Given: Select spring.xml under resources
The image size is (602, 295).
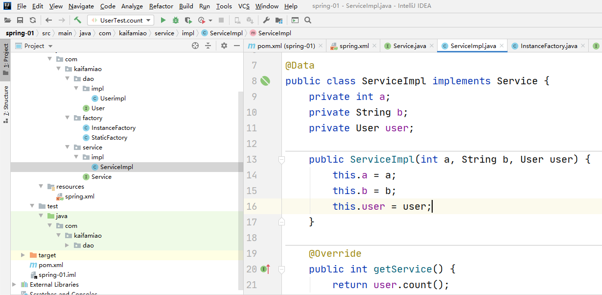Looking at the screenshot, I should tap(80, 197).
